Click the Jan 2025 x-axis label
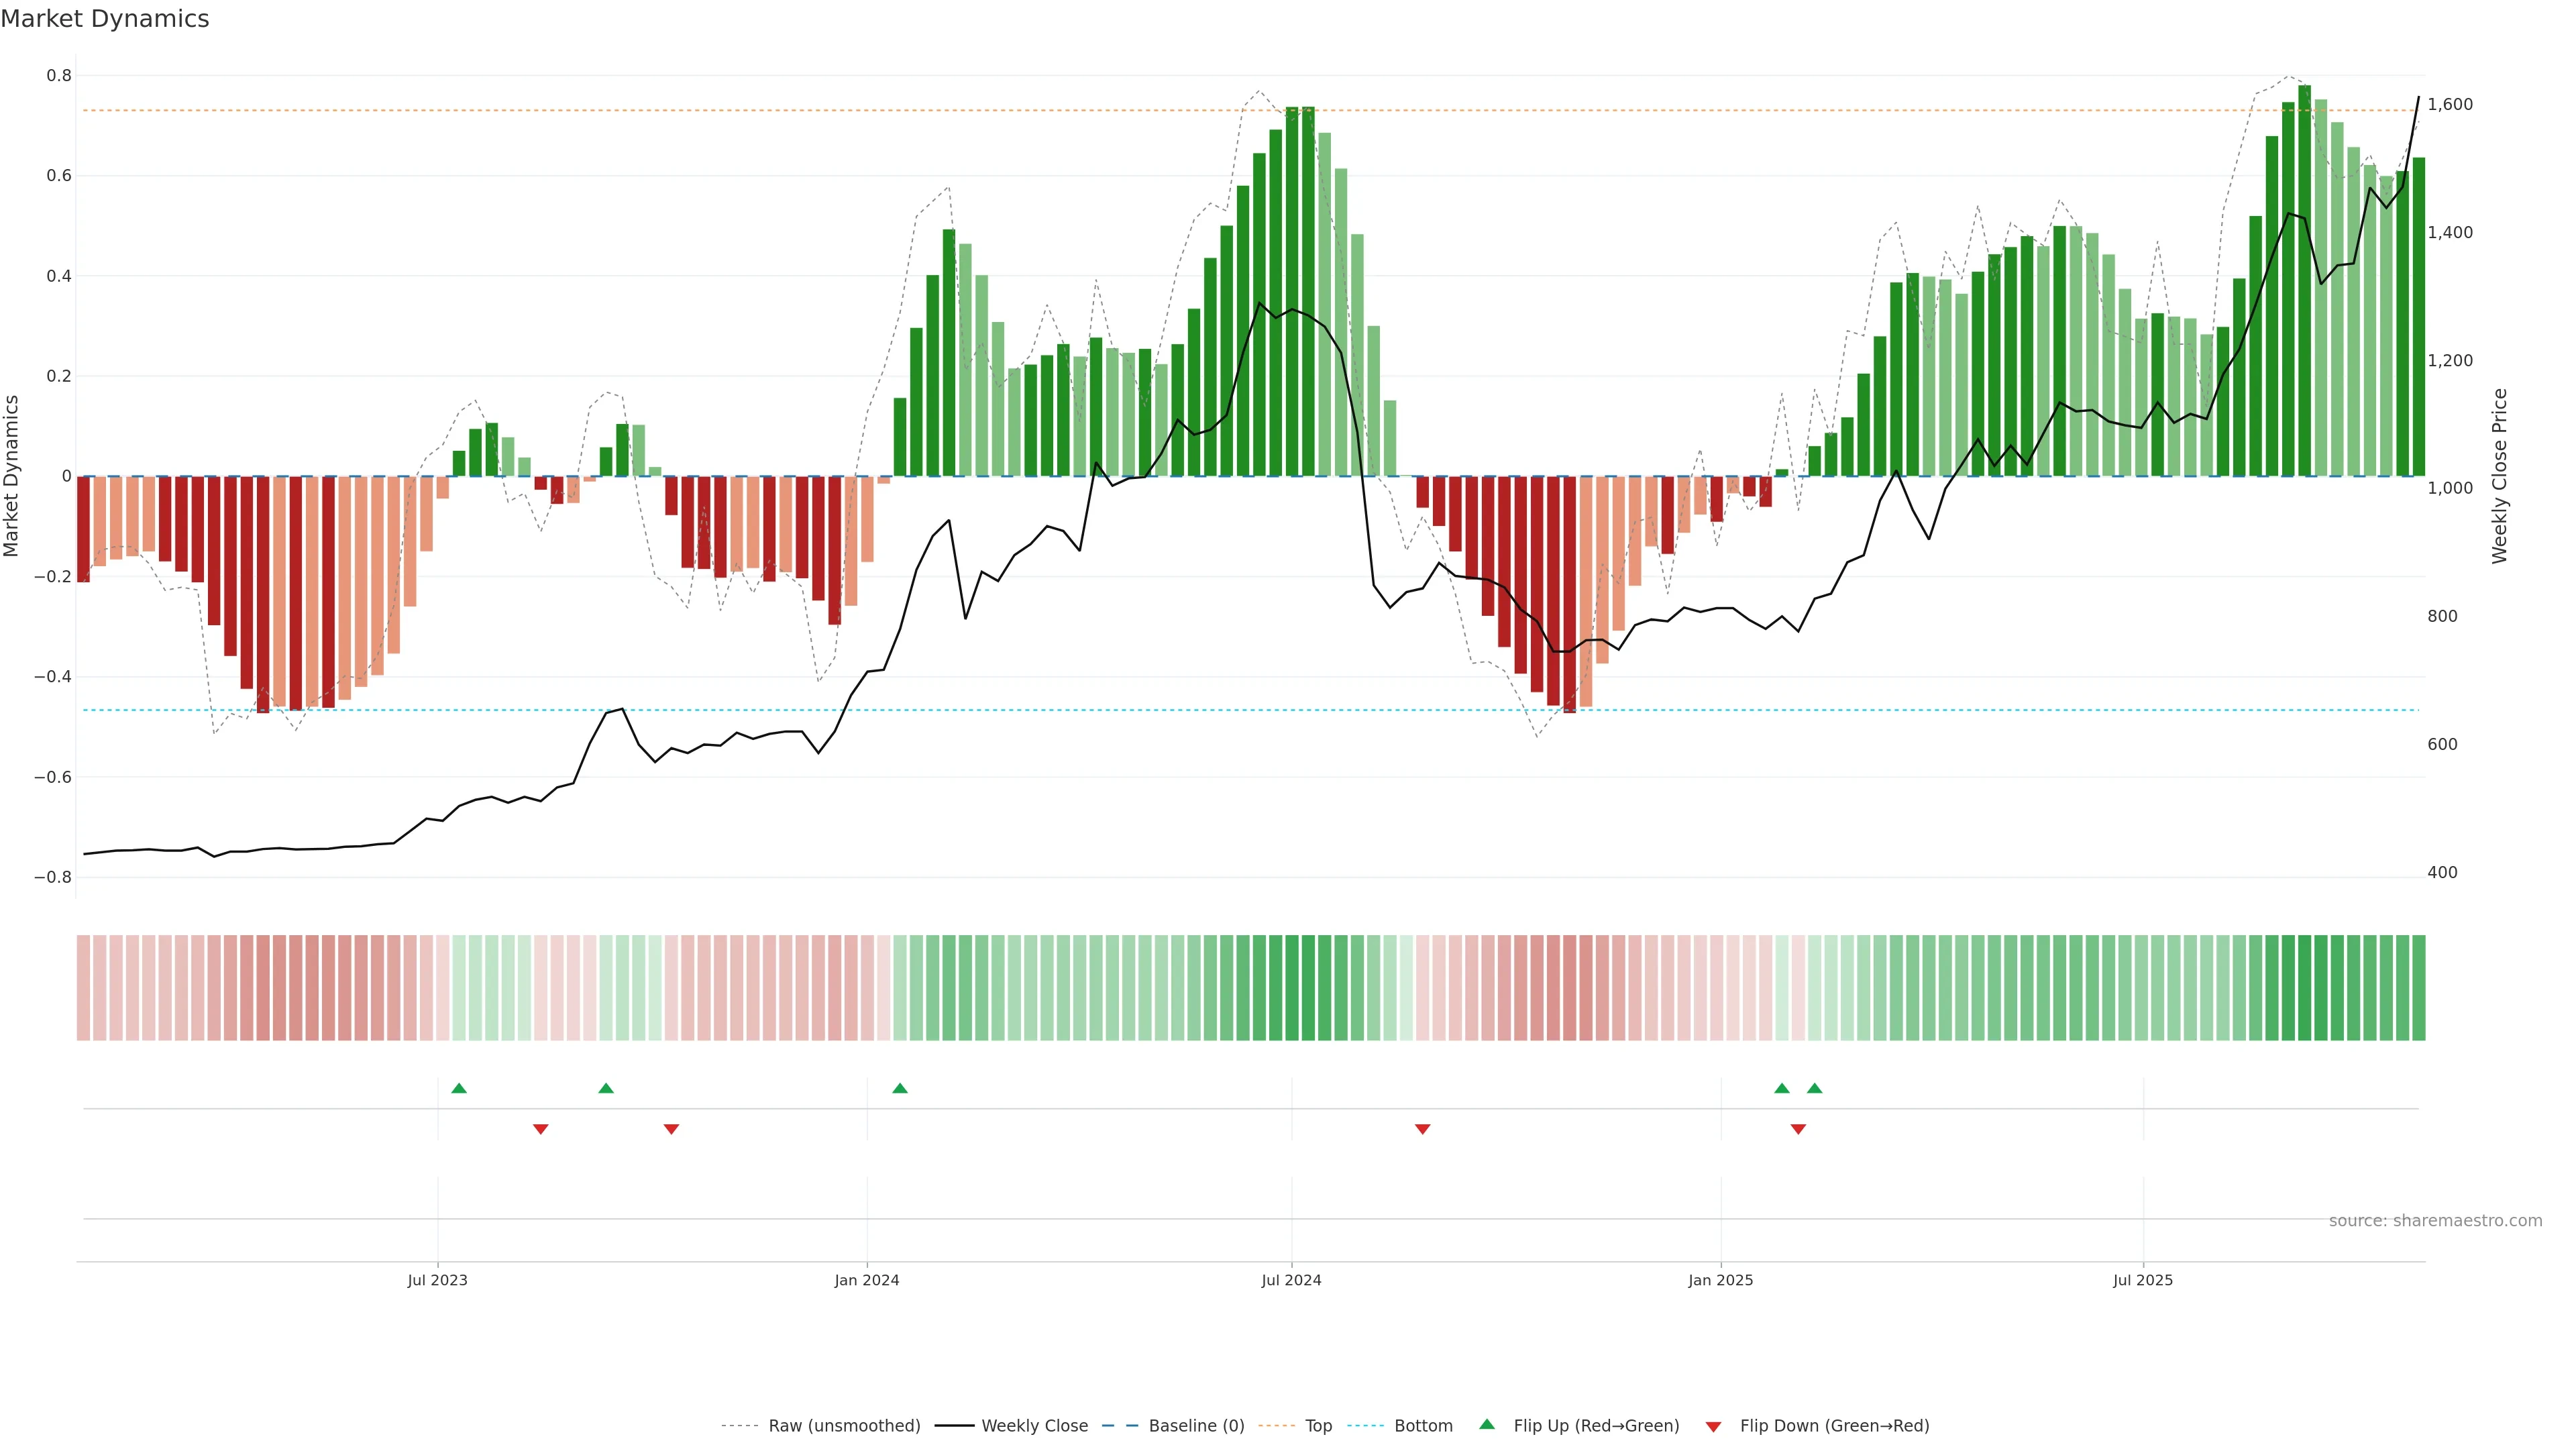The width and height of the screenshot is (2576, 1449). coord(1720,1280)
